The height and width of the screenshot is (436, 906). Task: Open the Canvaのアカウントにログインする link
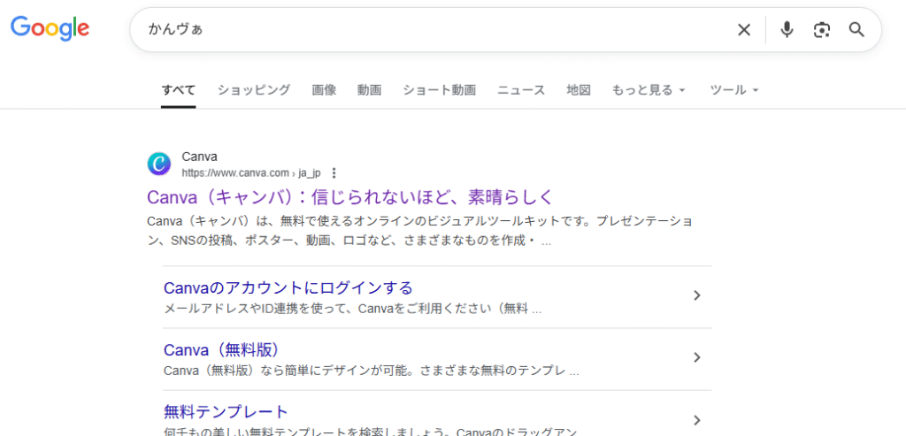[288, 287]
